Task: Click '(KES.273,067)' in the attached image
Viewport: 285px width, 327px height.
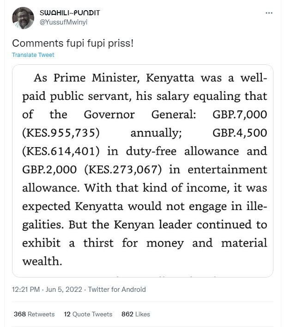Action: click(123, 169)
